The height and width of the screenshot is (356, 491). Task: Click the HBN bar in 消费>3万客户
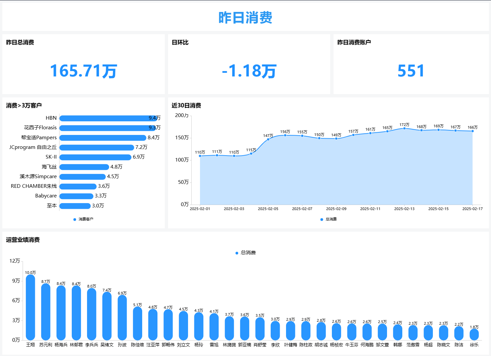pos(108,118)
